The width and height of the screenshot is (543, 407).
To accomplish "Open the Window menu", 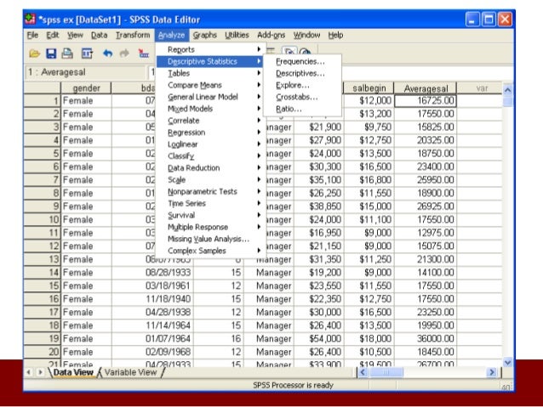I will pyautogui.click(x=307, y=35).
